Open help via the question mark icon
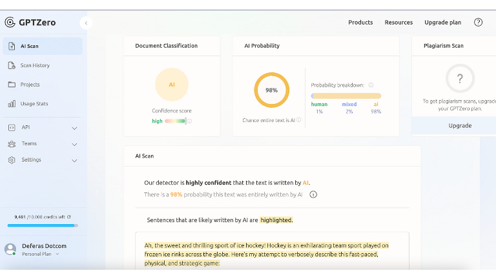 (479, 22)
